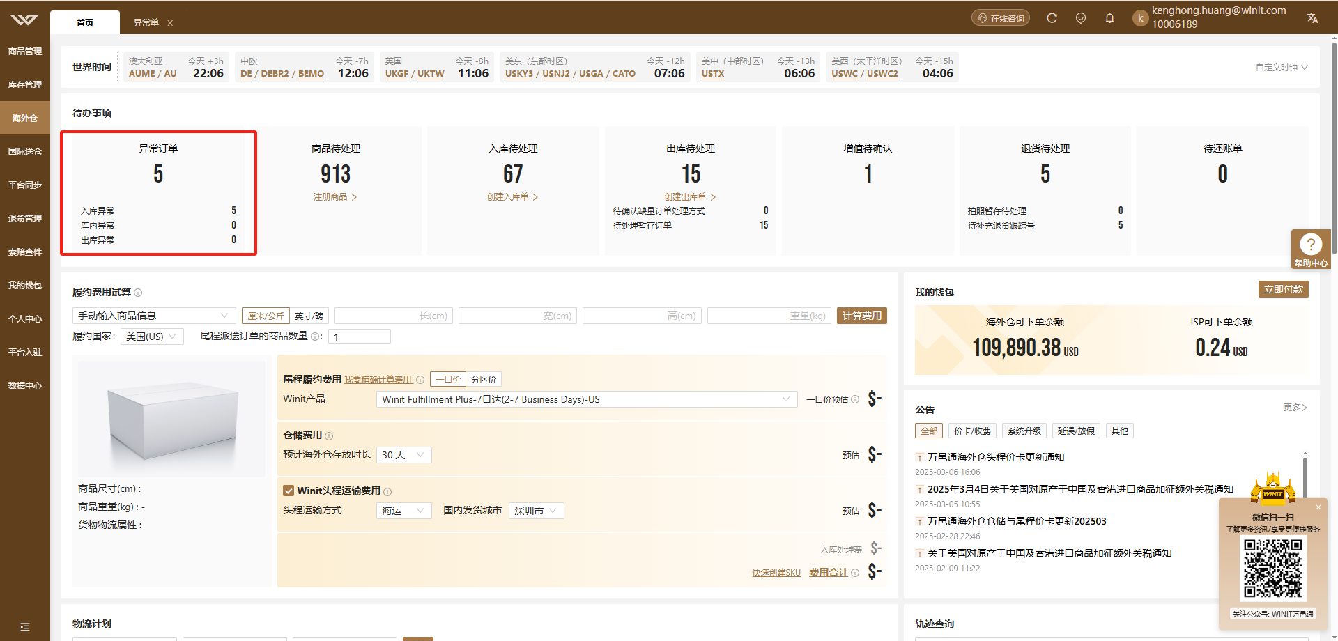This screenshot has height=641, width=1338.
Task: Select 英寸/磅 unit option
Action: pos(309,316)
